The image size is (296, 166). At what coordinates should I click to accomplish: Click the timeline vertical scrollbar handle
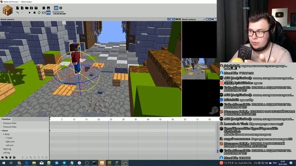(x=218, y=151)
